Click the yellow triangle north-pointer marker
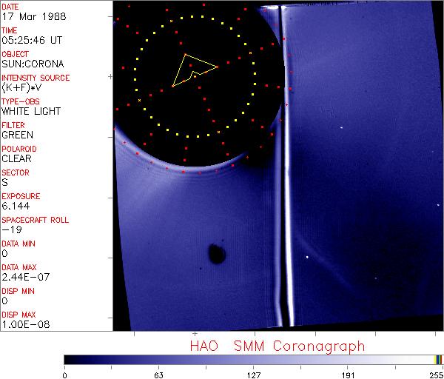 coord(191,70)
